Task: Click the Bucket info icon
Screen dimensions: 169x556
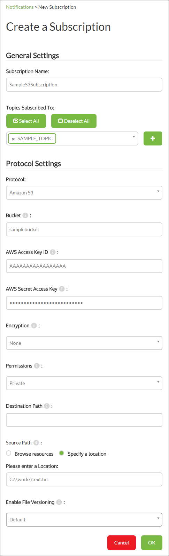Action: pyautogui.click(x=25, y=215)
